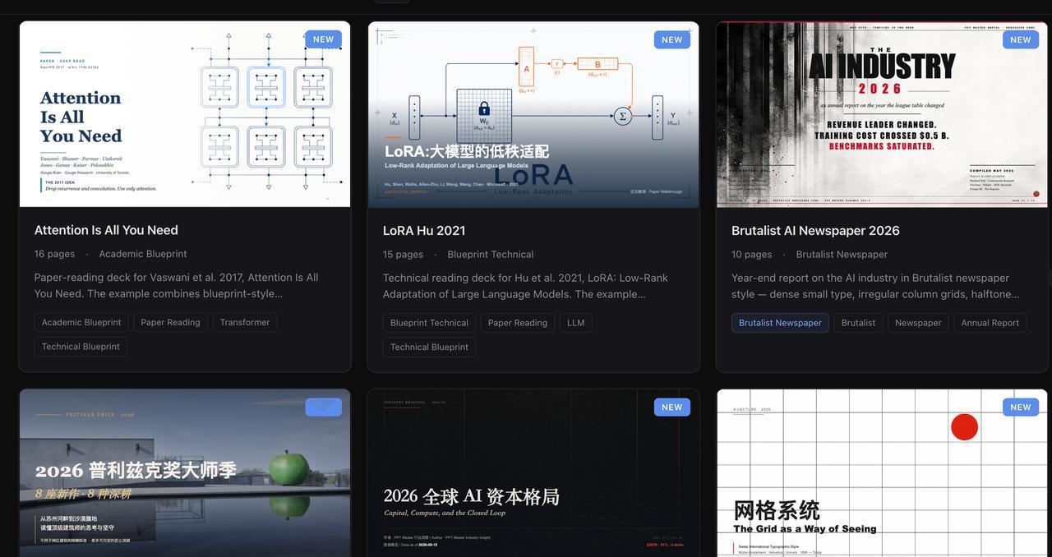Select Paper Reading tag on LoRA card
The width and height of the screenshot is (1052, 557).
pos(518,323)
